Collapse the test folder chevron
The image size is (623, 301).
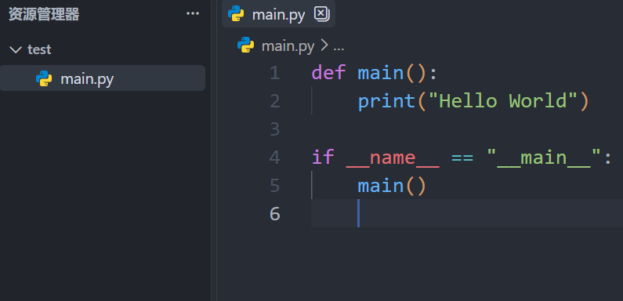pos(16,49)
